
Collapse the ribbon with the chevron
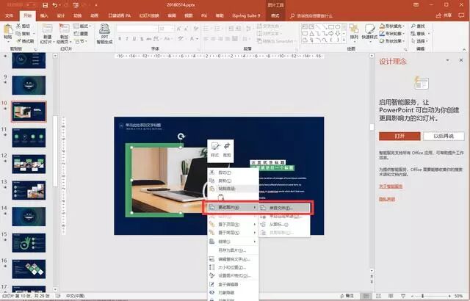464,49
